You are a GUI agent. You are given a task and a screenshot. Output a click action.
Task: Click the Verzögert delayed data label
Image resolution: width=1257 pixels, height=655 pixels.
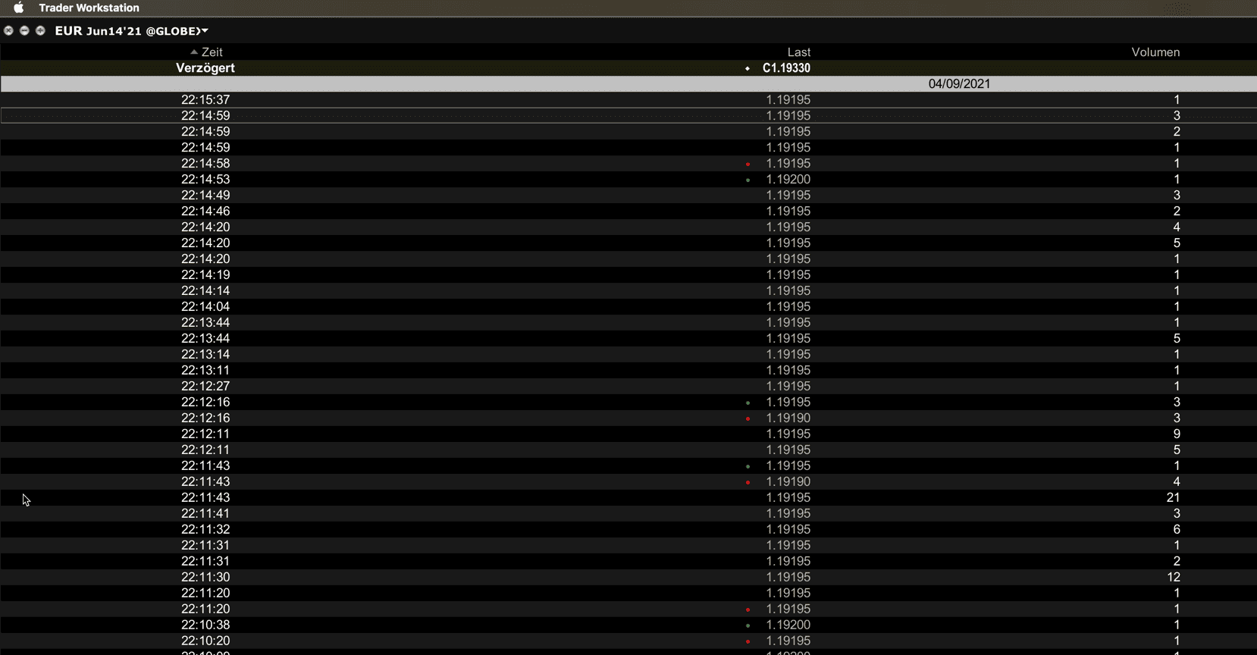pos(205,68)
